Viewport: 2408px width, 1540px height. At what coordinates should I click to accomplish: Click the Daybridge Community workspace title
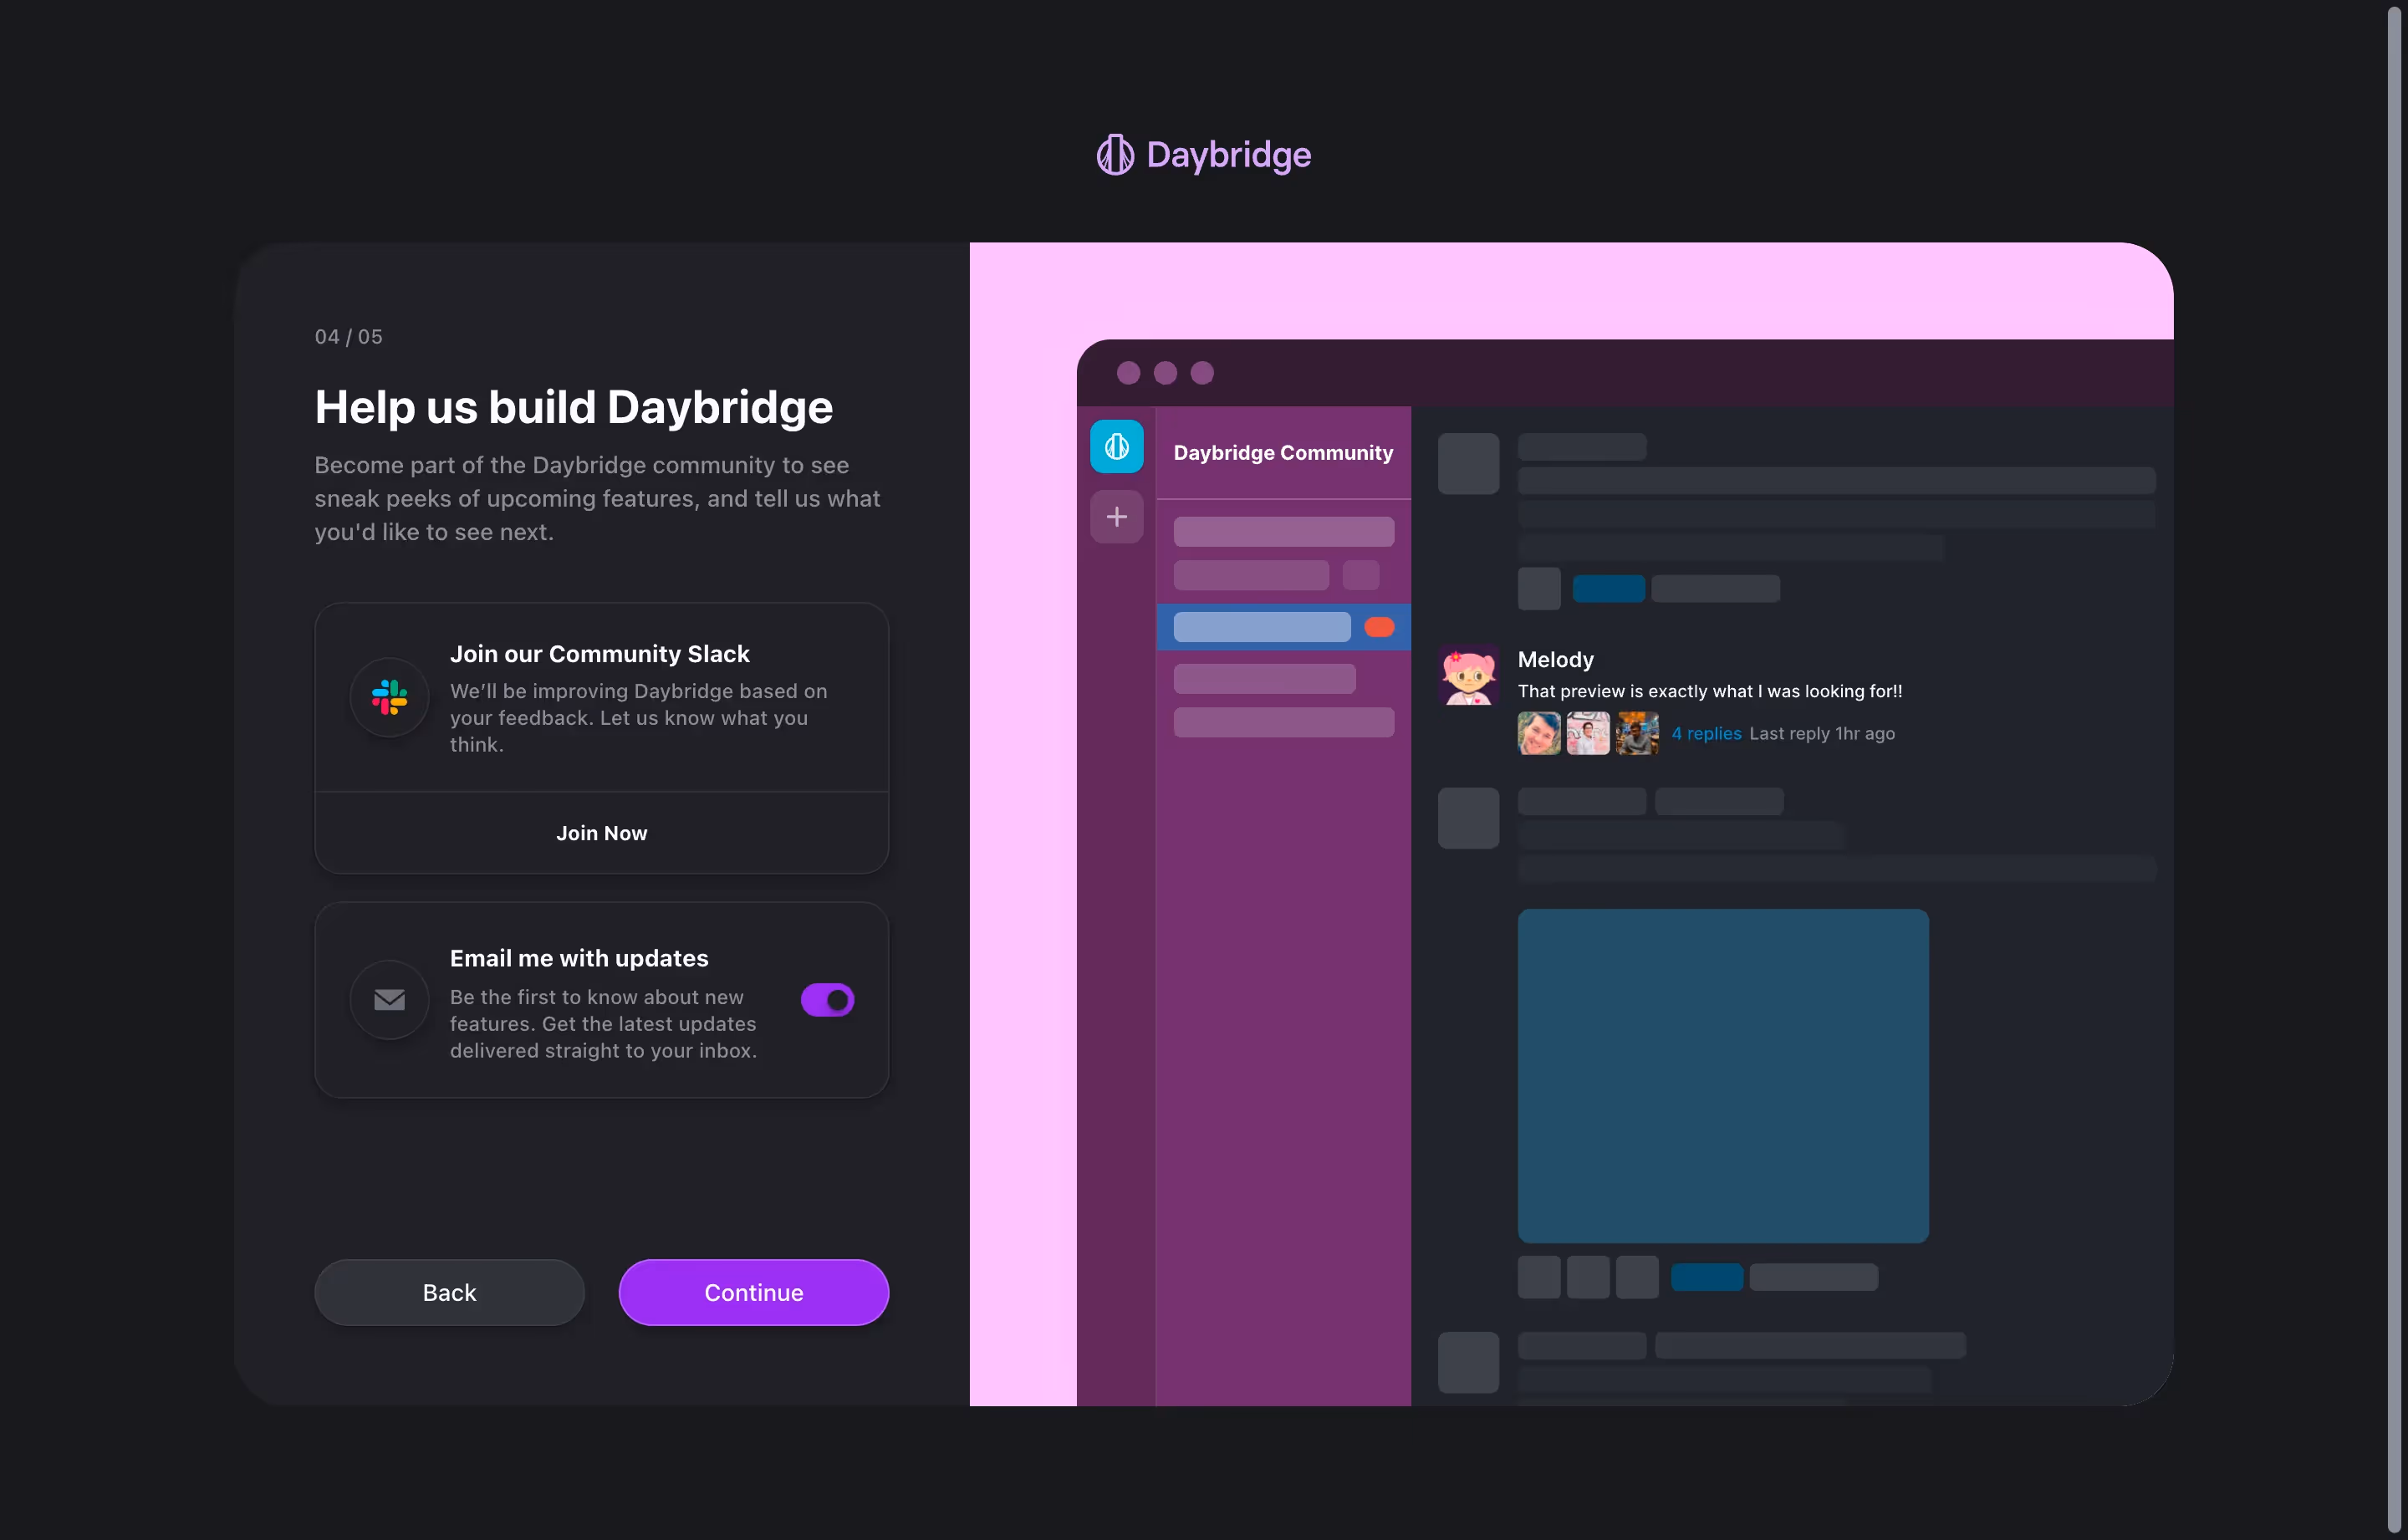coord(1283,452)
